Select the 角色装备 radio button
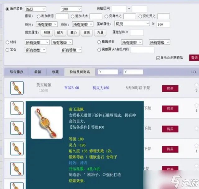The width and height of the screenshot is (199, 189). tap(7, 9)
